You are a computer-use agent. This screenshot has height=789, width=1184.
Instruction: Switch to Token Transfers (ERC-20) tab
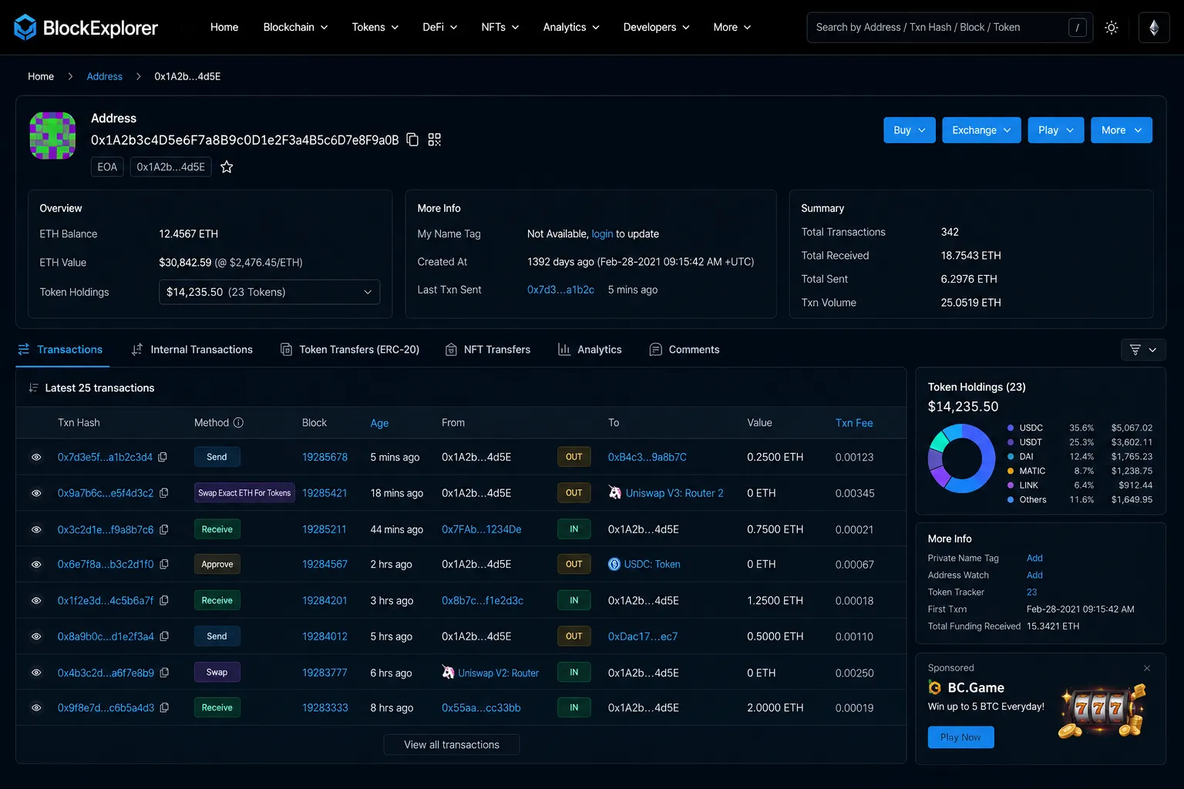point(350,349)
